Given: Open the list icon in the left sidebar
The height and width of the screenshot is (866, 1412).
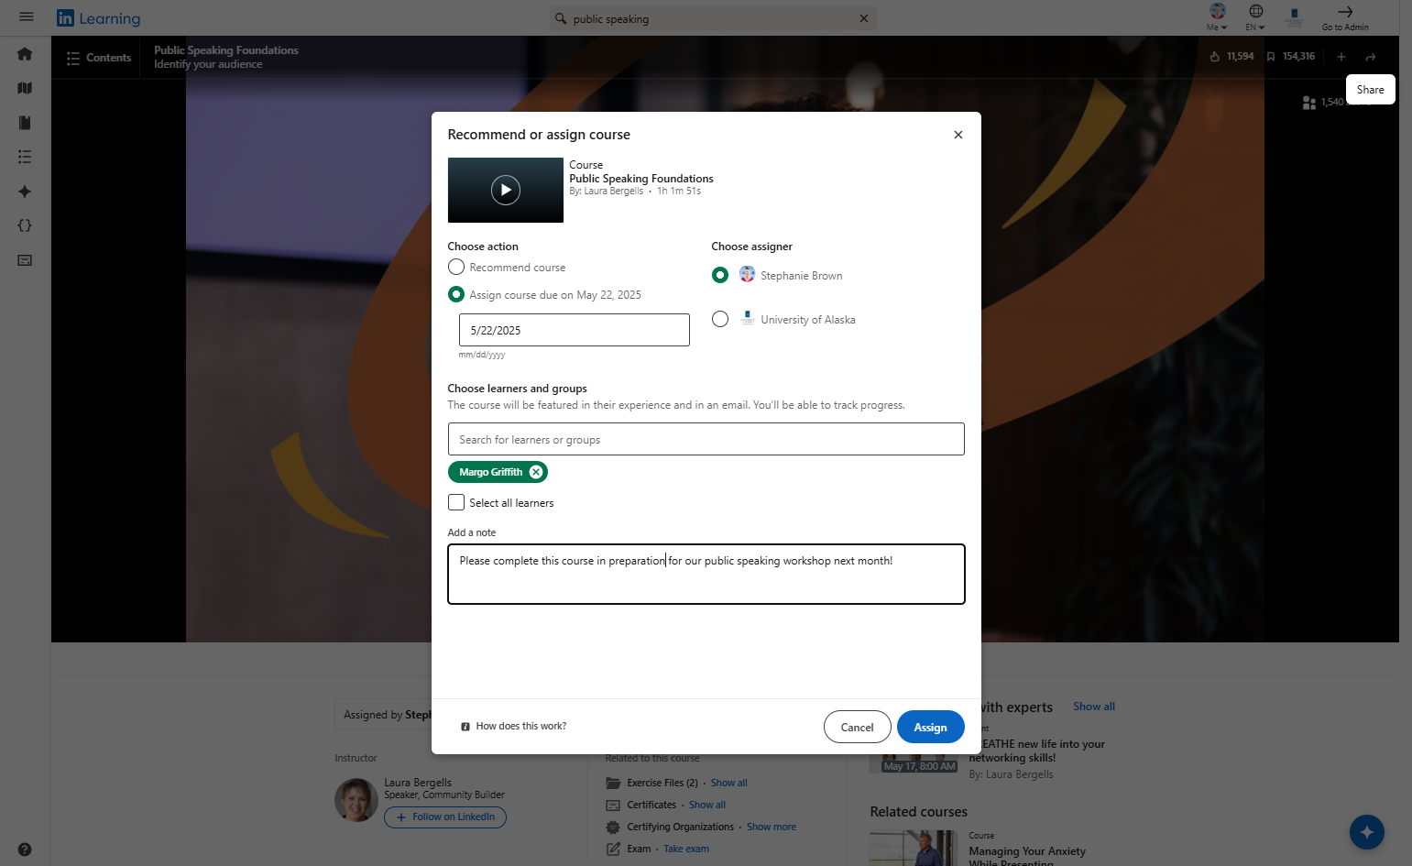Looking at the screenshot, I should point(25,157).
